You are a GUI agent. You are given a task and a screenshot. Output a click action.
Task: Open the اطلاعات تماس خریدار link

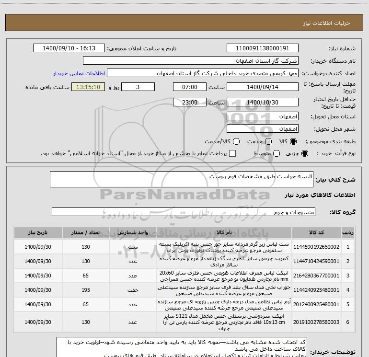(x=79, y=73)
